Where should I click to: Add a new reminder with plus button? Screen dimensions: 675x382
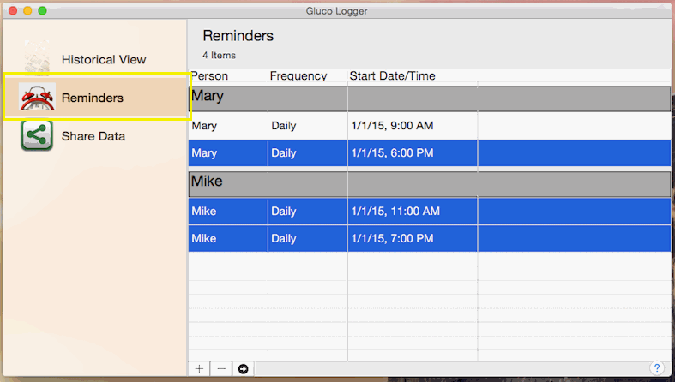click(199, 368)
